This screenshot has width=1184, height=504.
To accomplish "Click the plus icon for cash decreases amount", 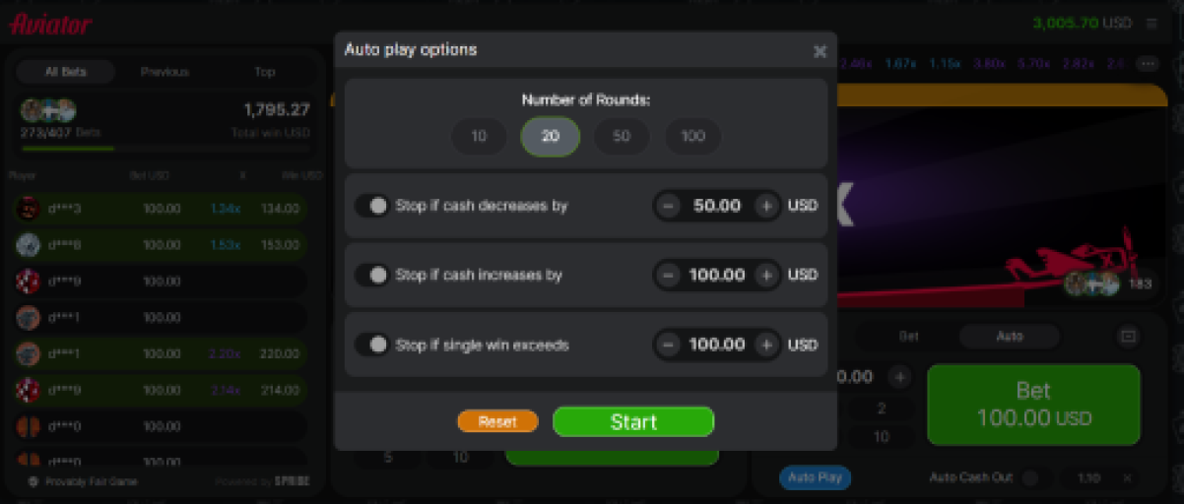I will [x=765, y=206].
